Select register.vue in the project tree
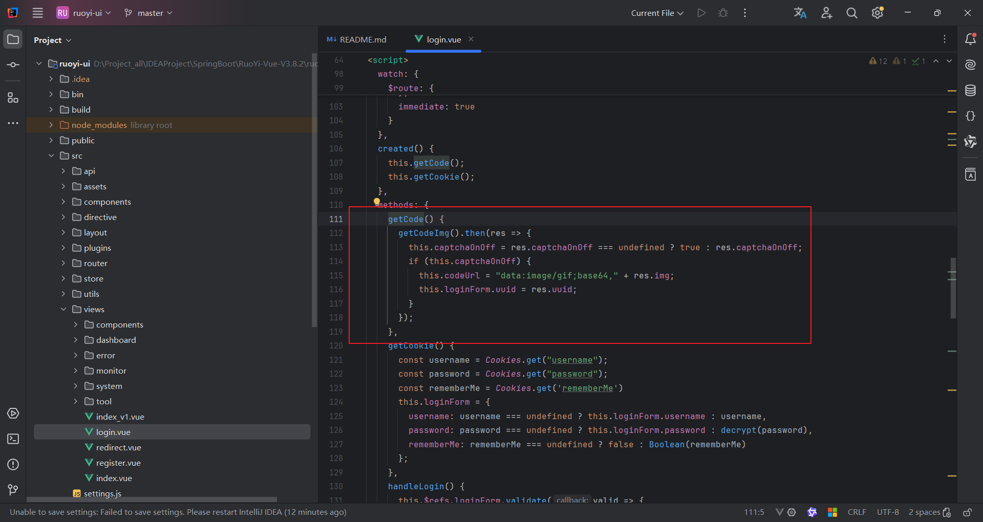The height and width of the screenshot is (522, 983). pyautogui.click(x=118, y=463)
